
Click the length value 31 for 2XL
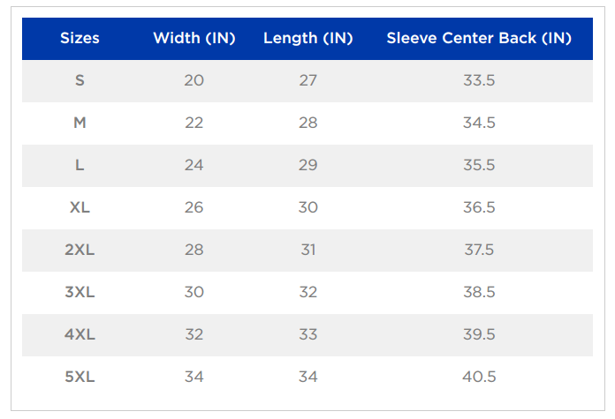[307, 250]
